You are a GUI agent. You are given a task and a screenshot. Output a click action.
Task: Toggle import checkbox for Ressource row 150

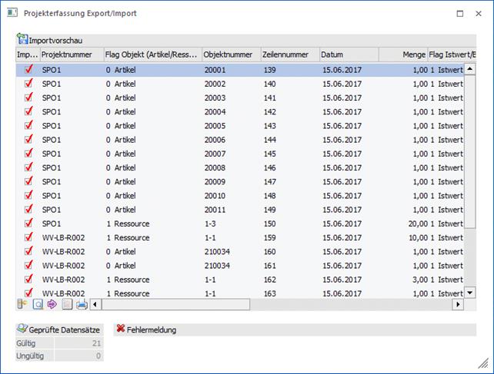pyautogui.click(x=28, y=223)
